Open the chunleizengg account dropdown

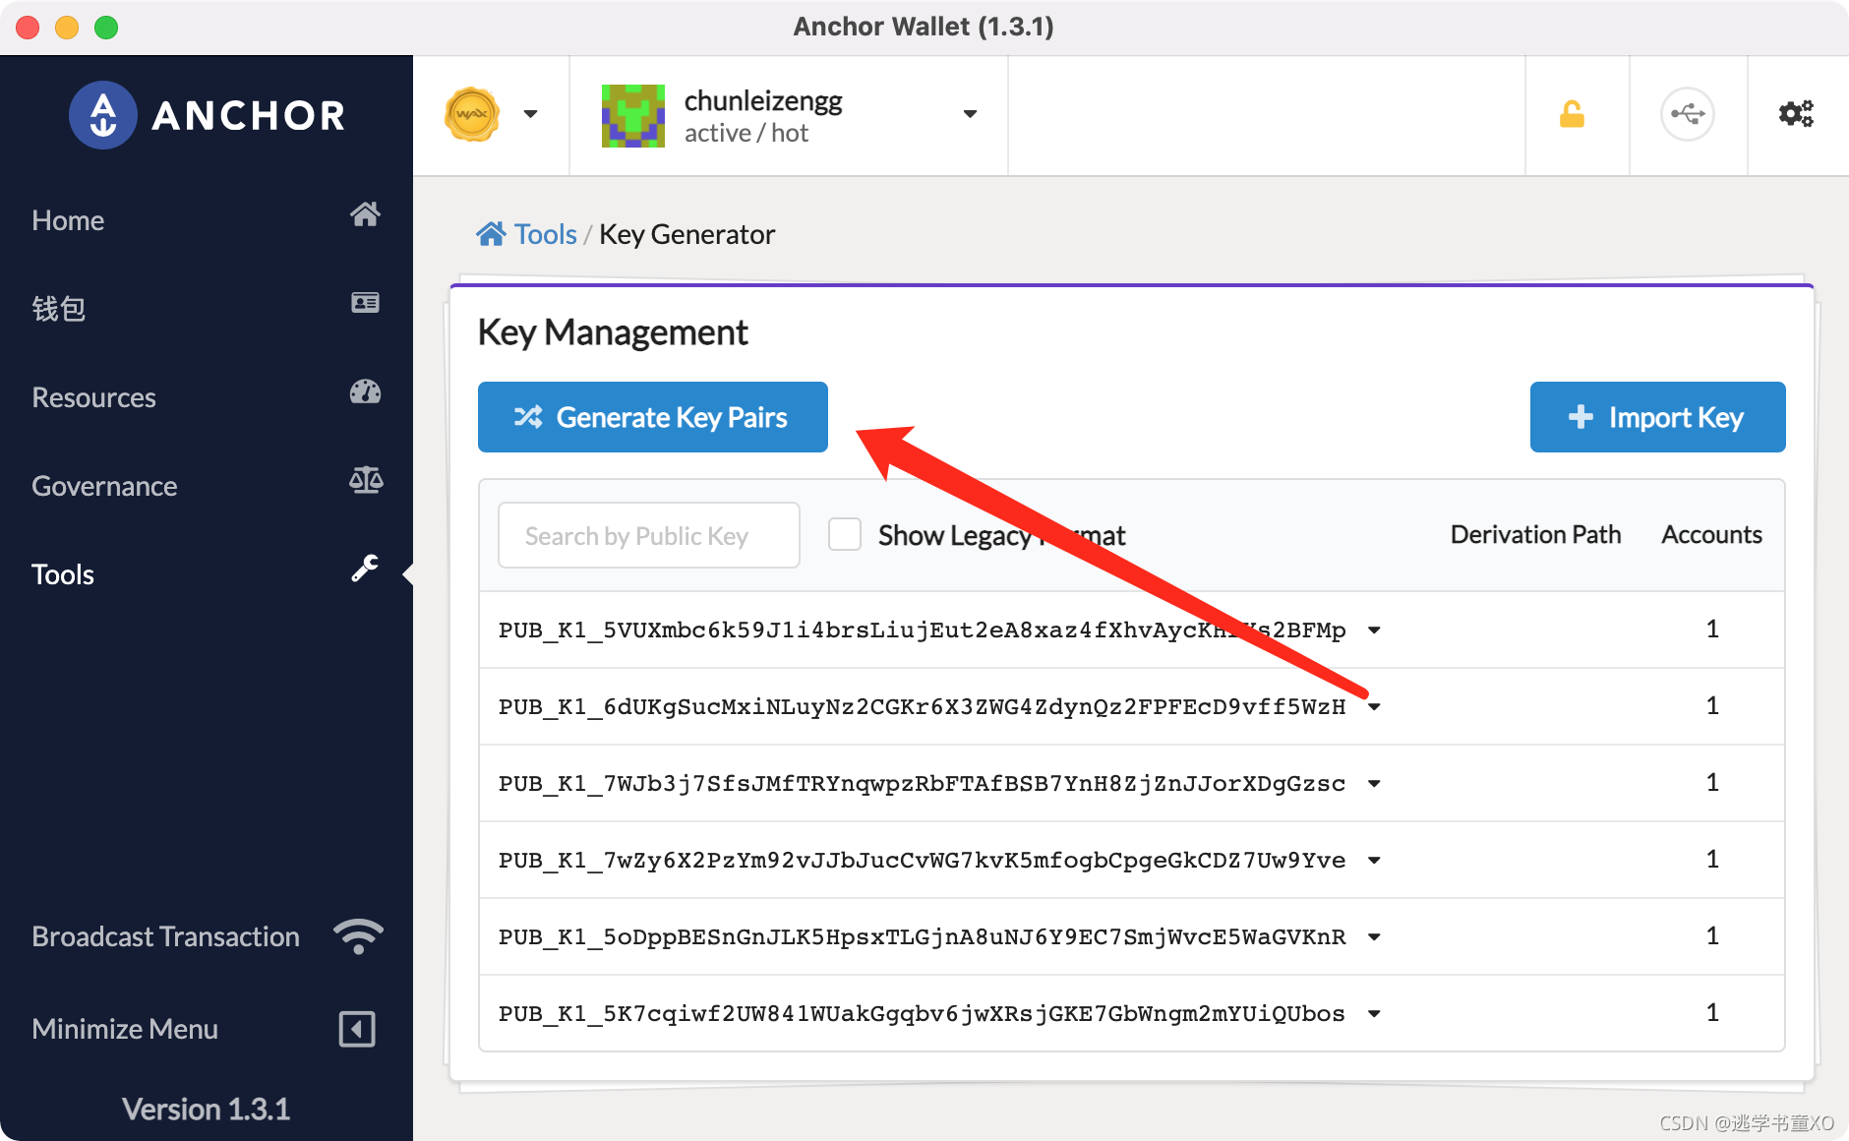point(970,114)
